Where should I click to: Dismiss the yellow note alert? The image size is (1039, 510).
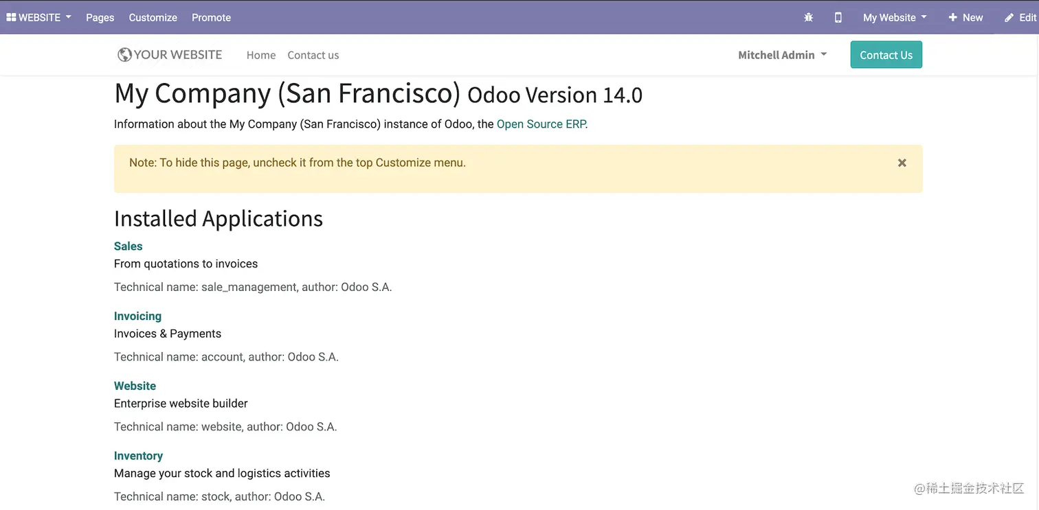tap(902, 163)
